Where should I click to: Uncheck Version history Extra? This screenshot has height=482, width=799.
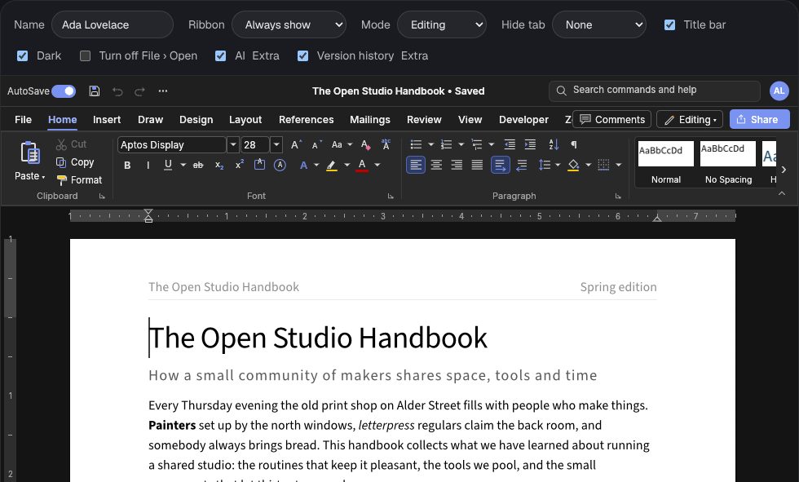click(x=302, y=56)
